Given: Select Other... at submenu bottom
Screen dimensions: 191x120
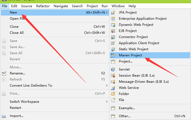Looking at the screenshot, I should [150, 116].
